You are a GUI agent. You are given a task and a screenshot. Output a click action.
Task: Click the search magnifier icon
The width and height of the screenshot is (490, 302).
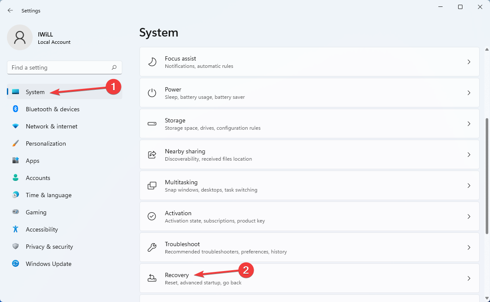[x=114, y=67]
